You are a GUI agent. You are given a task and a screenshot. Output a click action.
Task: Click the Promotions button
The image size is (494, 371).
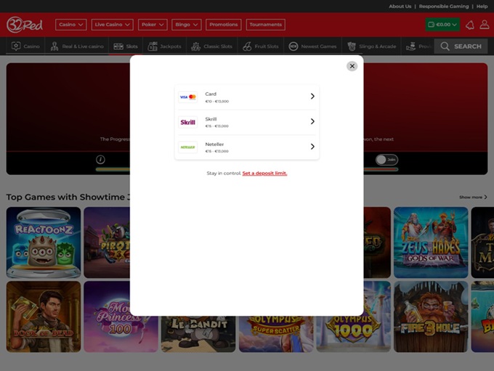pos(223,25)
